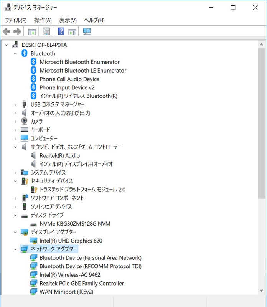Click the Device Manager title bar icon
267x307 pixels.
(8, 7)
